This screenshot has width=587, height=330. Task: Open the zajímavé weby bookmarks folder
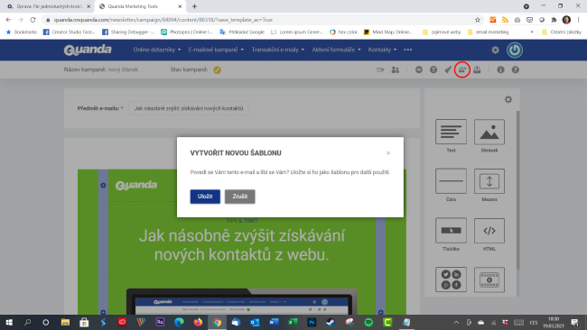click(442, 32)
